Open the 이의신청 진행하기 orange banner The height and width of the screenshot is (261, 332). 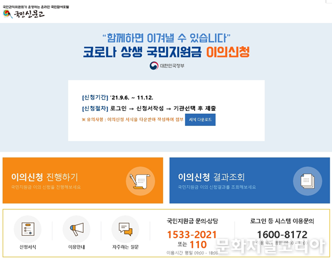coord(83,181)
